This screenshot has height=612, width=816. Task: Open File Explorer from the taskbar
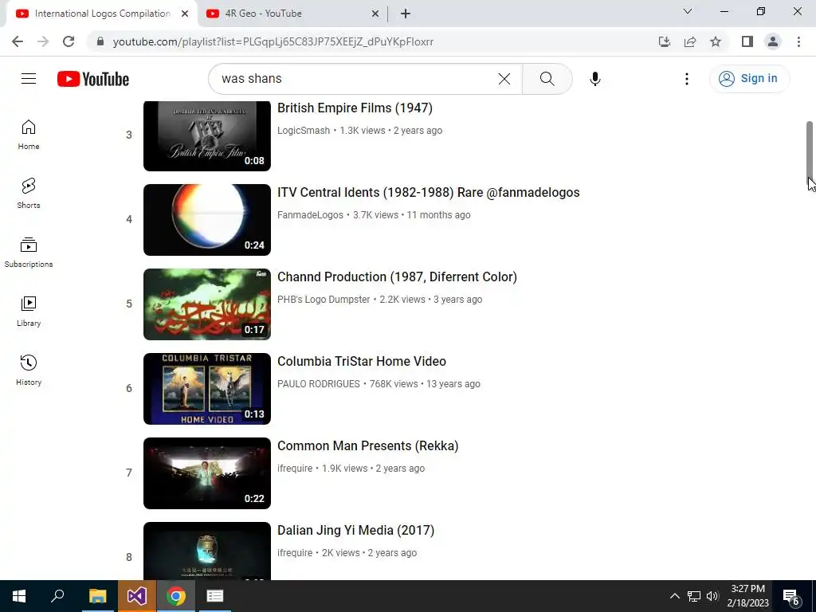[97, 596]
